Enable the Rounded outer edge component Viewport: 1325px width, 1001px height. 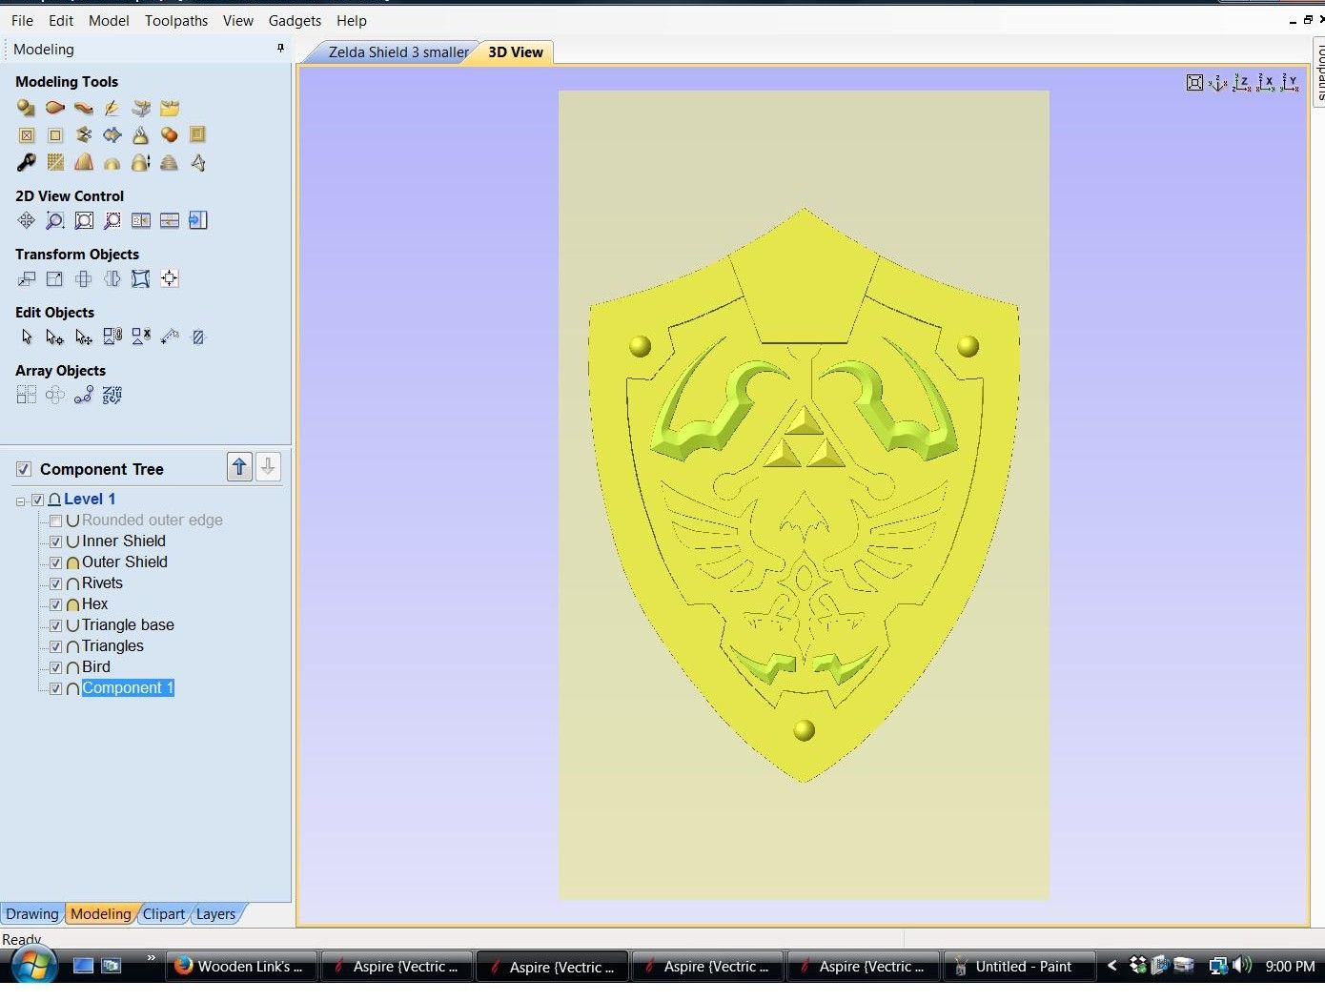[x=56, y=521]
